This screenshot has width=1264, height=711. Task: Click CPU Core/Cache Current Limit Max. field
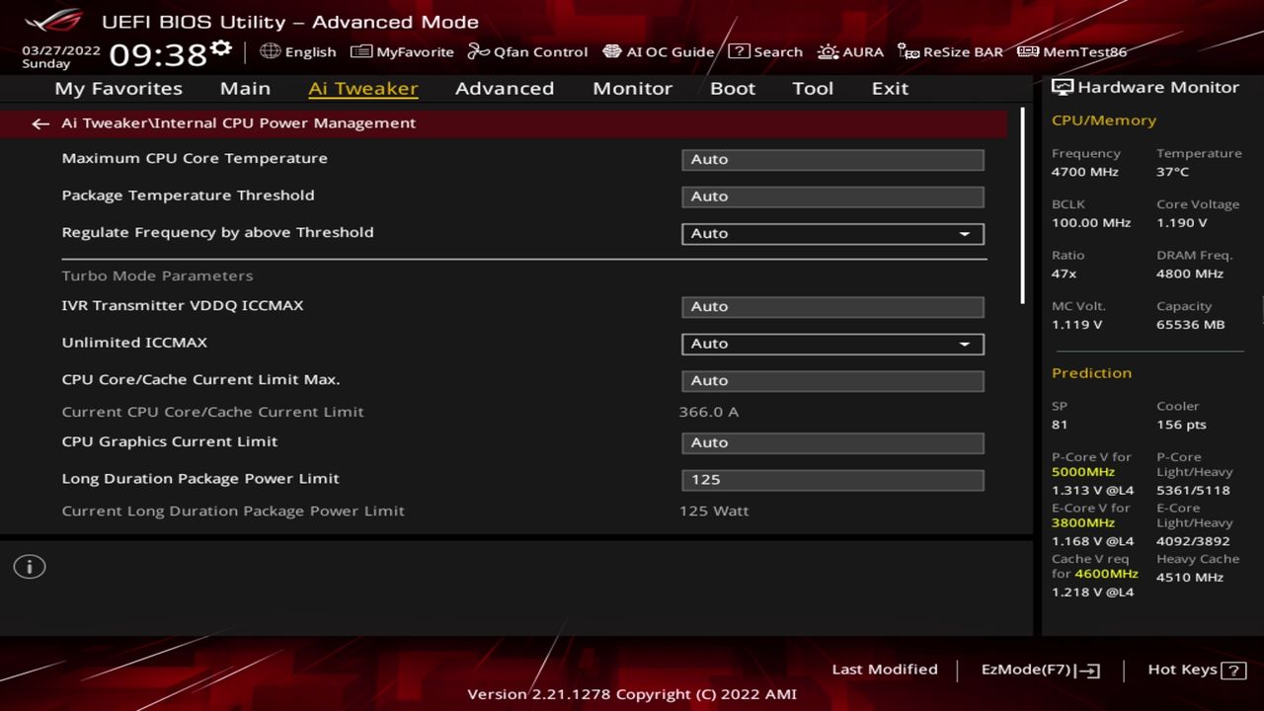(832, 380)
